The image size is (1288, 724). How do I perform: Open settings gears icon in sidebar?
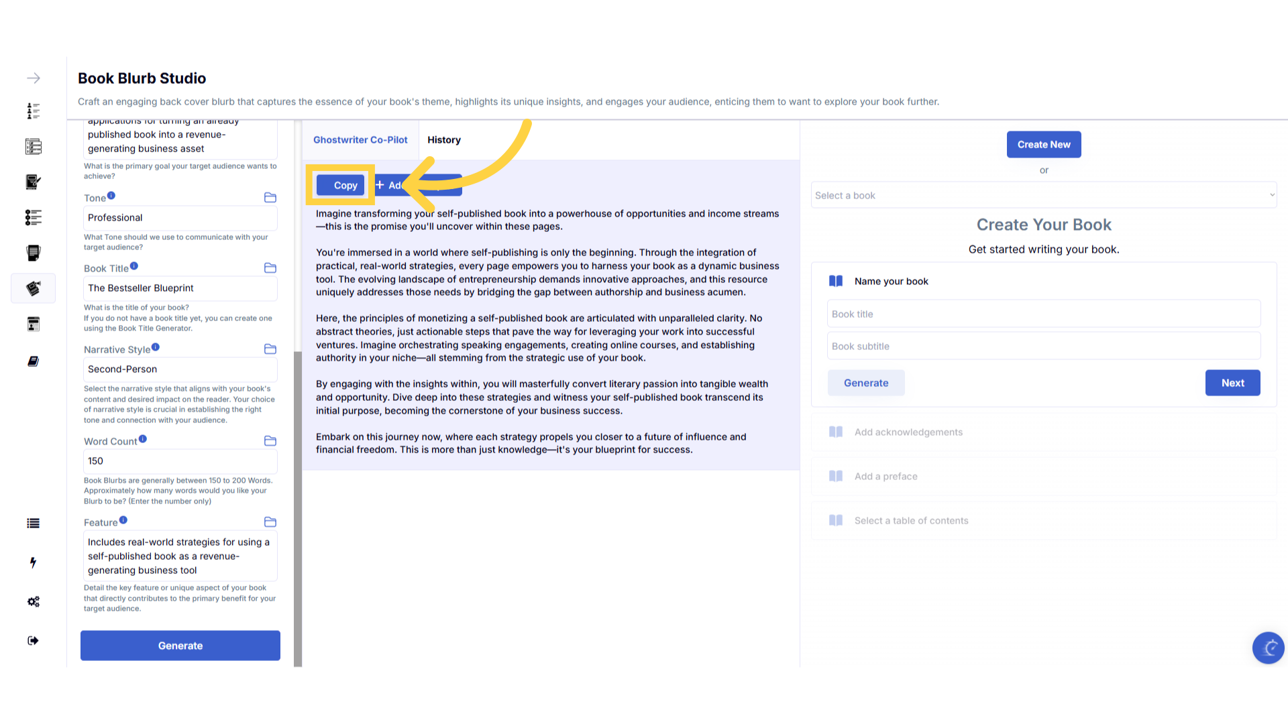[x=34, y=602]
